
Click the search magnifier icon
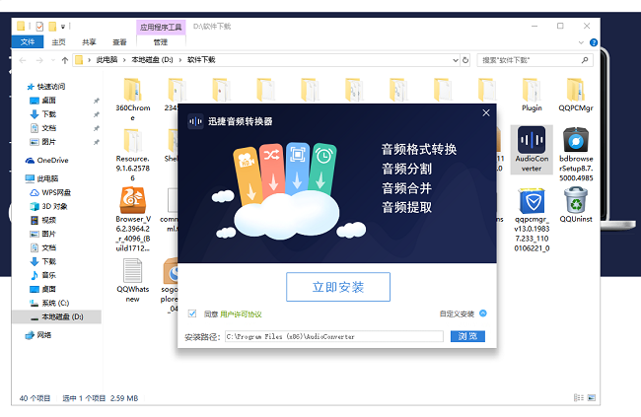[x=585, y=60]
